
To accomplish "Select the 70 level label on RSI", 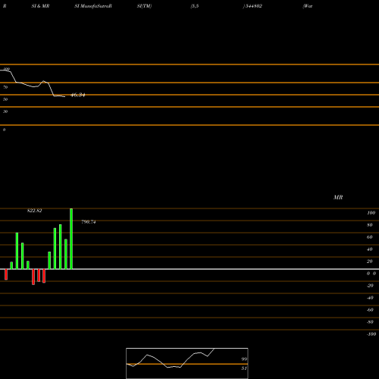I will coord(5,87).
